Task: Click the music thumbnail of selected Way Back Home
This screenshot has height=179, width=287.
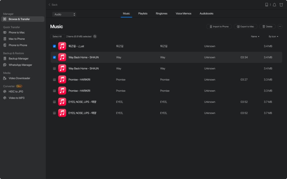Action: click(62, 57)
